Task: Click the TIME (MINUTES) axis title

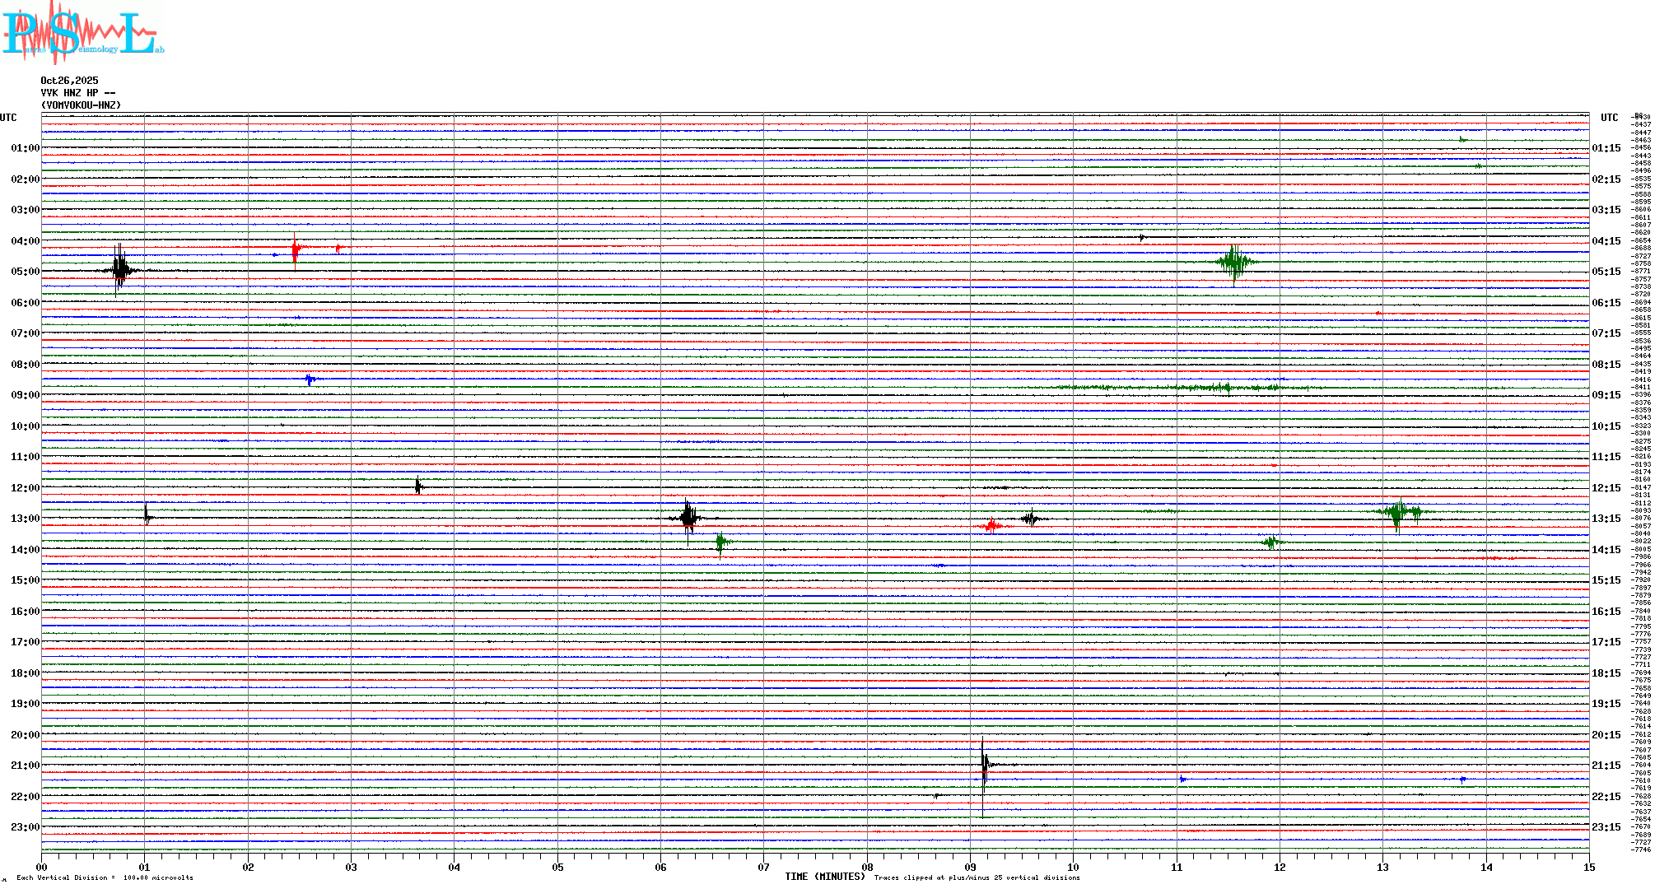Action: click(x=824, y=877)
